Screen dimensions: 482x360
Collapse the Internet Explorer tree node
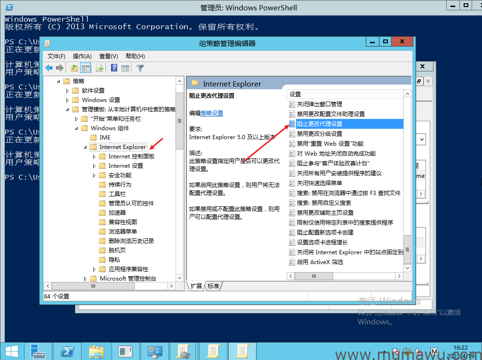86,147
